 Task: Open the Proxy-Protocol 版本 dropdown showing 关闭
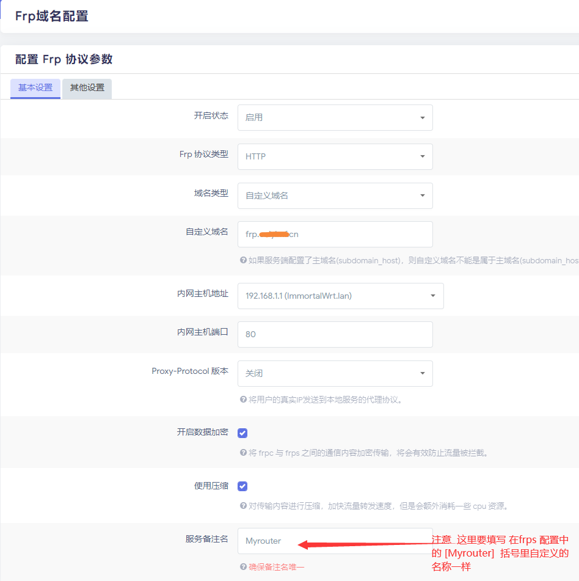click(335, 373)
